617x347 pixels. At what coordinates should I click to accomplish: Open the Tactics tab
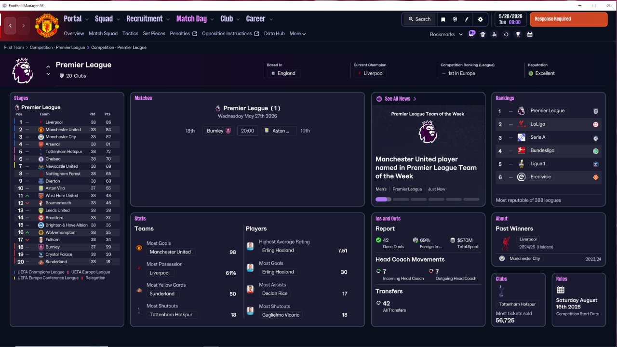point(130,34)
